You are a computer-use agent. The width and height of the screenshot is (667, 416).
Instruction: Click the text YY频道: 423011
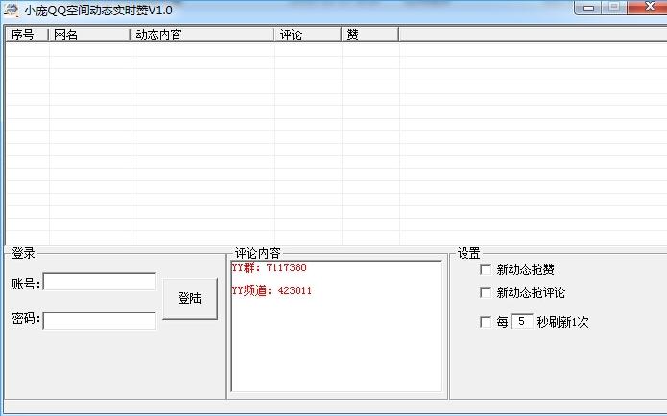click(x=272, y=290)
